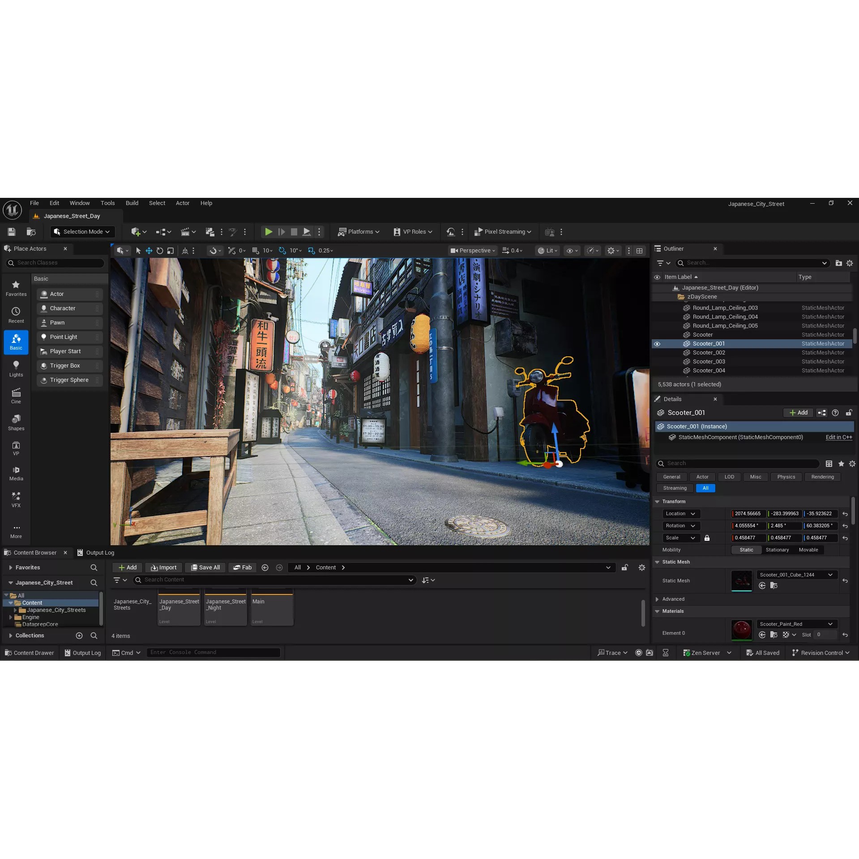Open the Scooter_Paint_Red material swatch
This screenshot has height=859, width=859.
(x=741, y=630)
